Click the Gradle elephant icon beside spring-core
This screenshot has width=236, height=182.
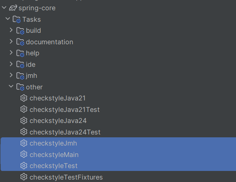pos(13,8)
